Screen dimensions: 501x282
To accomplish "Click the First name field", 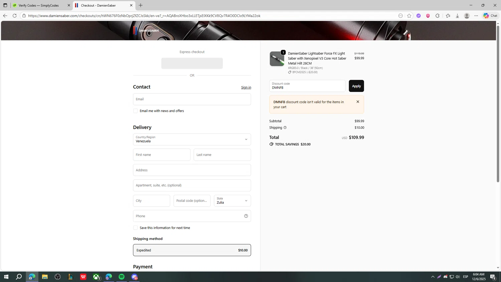I will [162, 155].
